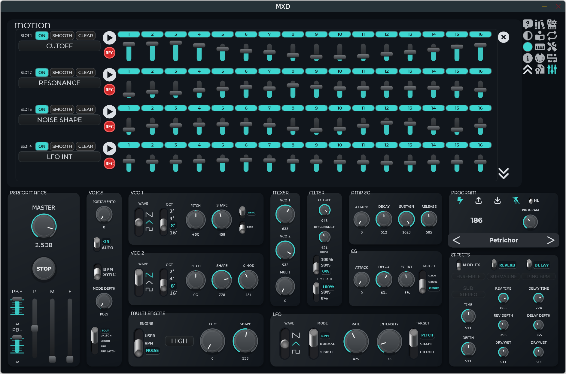Toggle the half-circle contrast theme icon

[528, 36]
